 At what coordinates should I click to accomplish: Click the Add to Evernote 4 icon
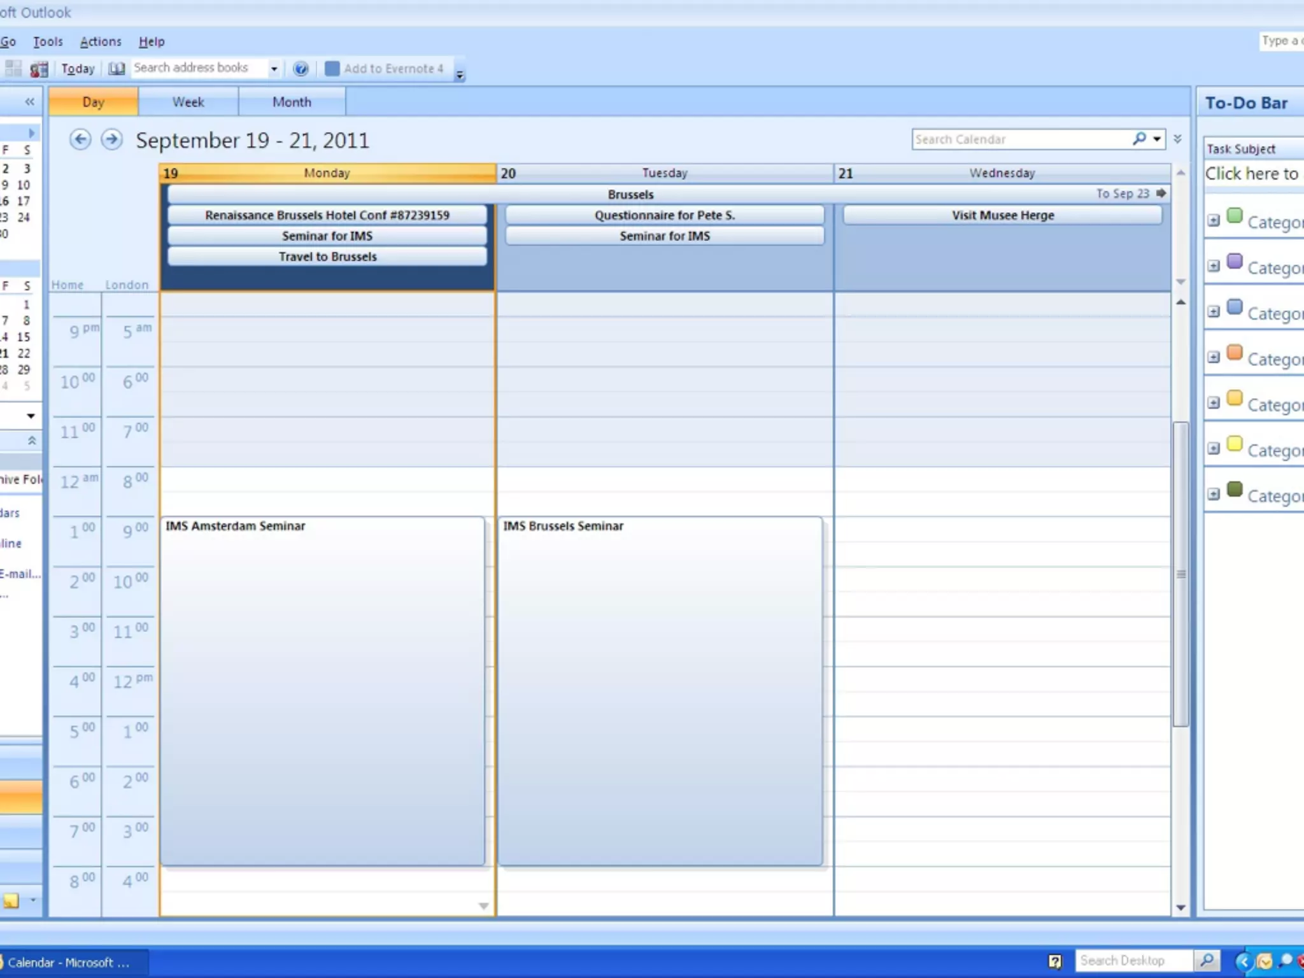[x=332, y=69]
